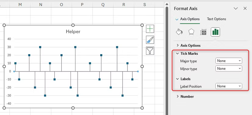Click the Format Axis pane title
252x115 pixels.
pos(186,9)
